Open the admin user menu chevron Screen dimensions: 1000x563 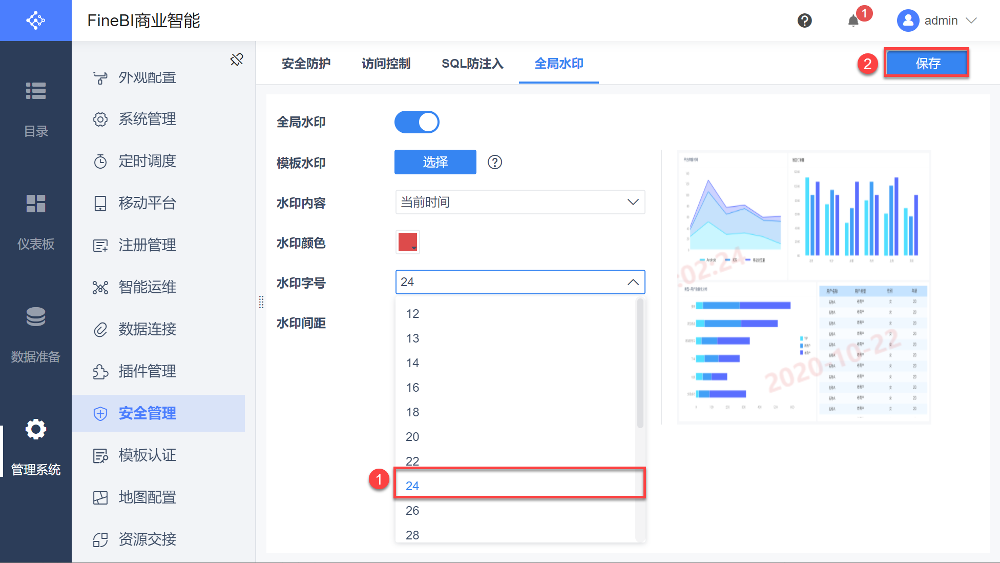971,21
